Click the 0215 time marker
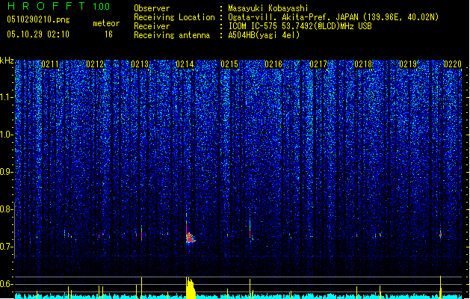470x299 pixels. pos(229,64)
